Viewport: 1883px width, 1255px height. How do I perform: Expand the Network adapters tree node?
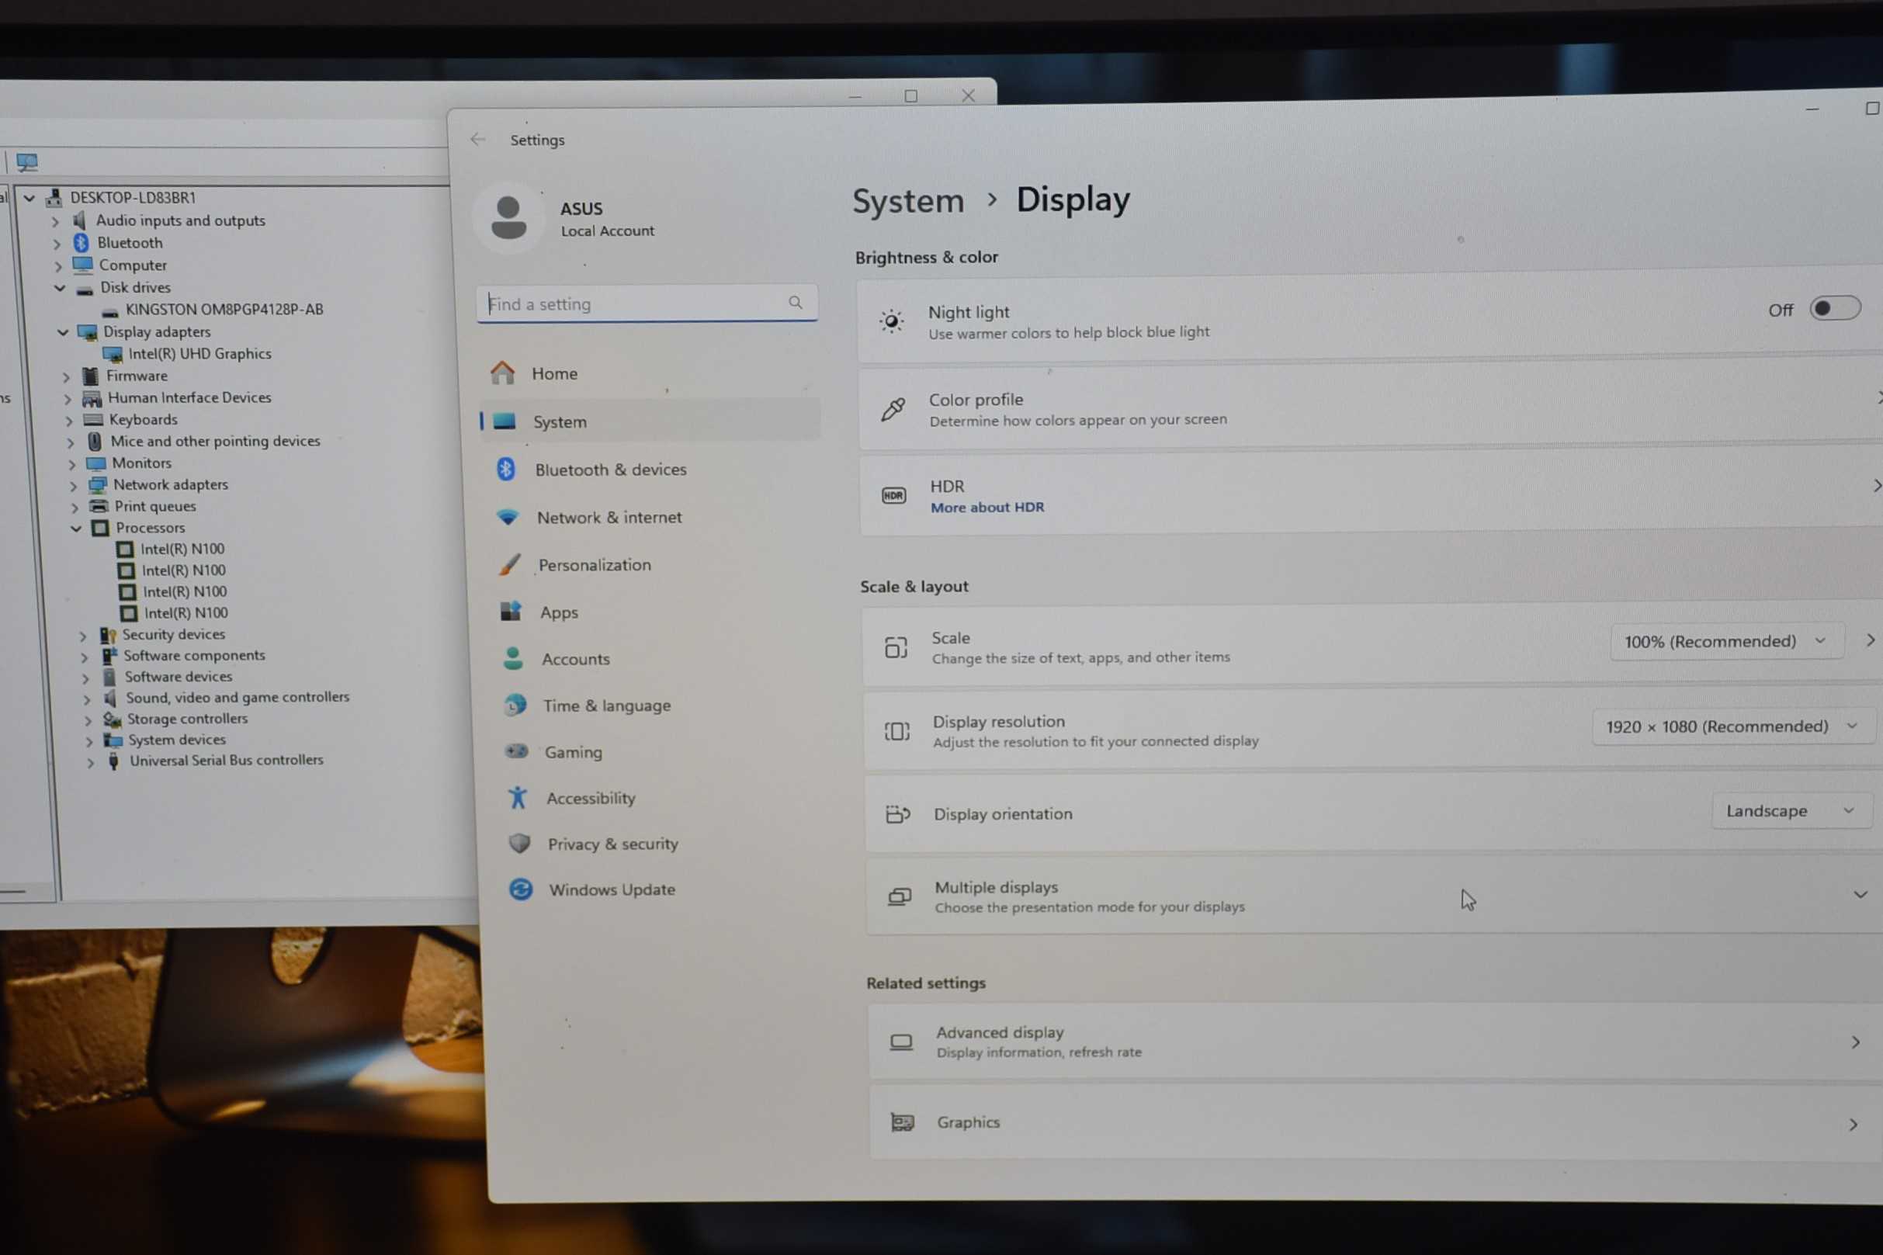[74, 485]
